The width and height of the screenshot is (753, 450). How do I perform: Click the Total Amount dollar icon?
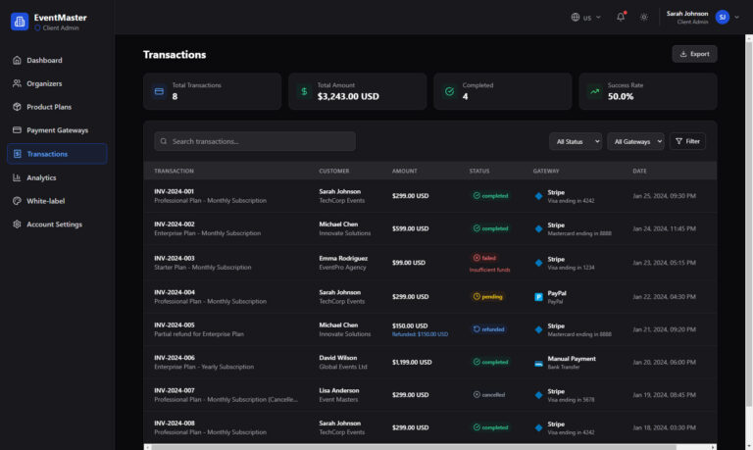(304, 91)
